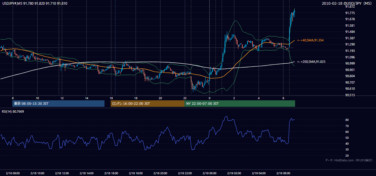Click hour label 0 under price chart
376x176 pixels.
(209, 98)
